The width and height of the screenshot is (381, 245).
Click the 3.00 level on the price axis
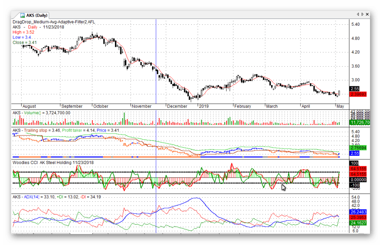(355, 80)
